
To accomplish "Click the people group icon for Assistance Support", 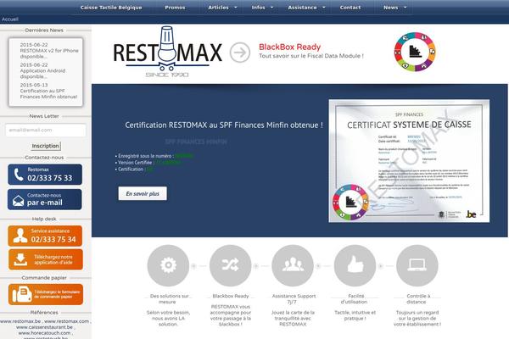I will pyautogui.click(x=293, y=265).
